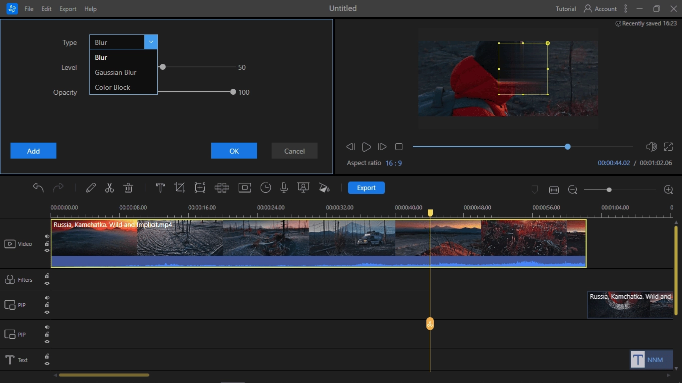Choose the Blur option in the list

pyautogui.click(x=123, y=57)
